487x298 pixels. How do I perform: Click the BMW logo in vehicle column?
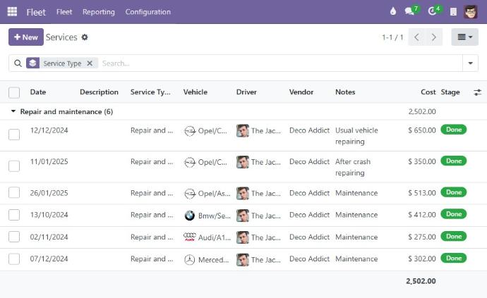coord(189,216)
